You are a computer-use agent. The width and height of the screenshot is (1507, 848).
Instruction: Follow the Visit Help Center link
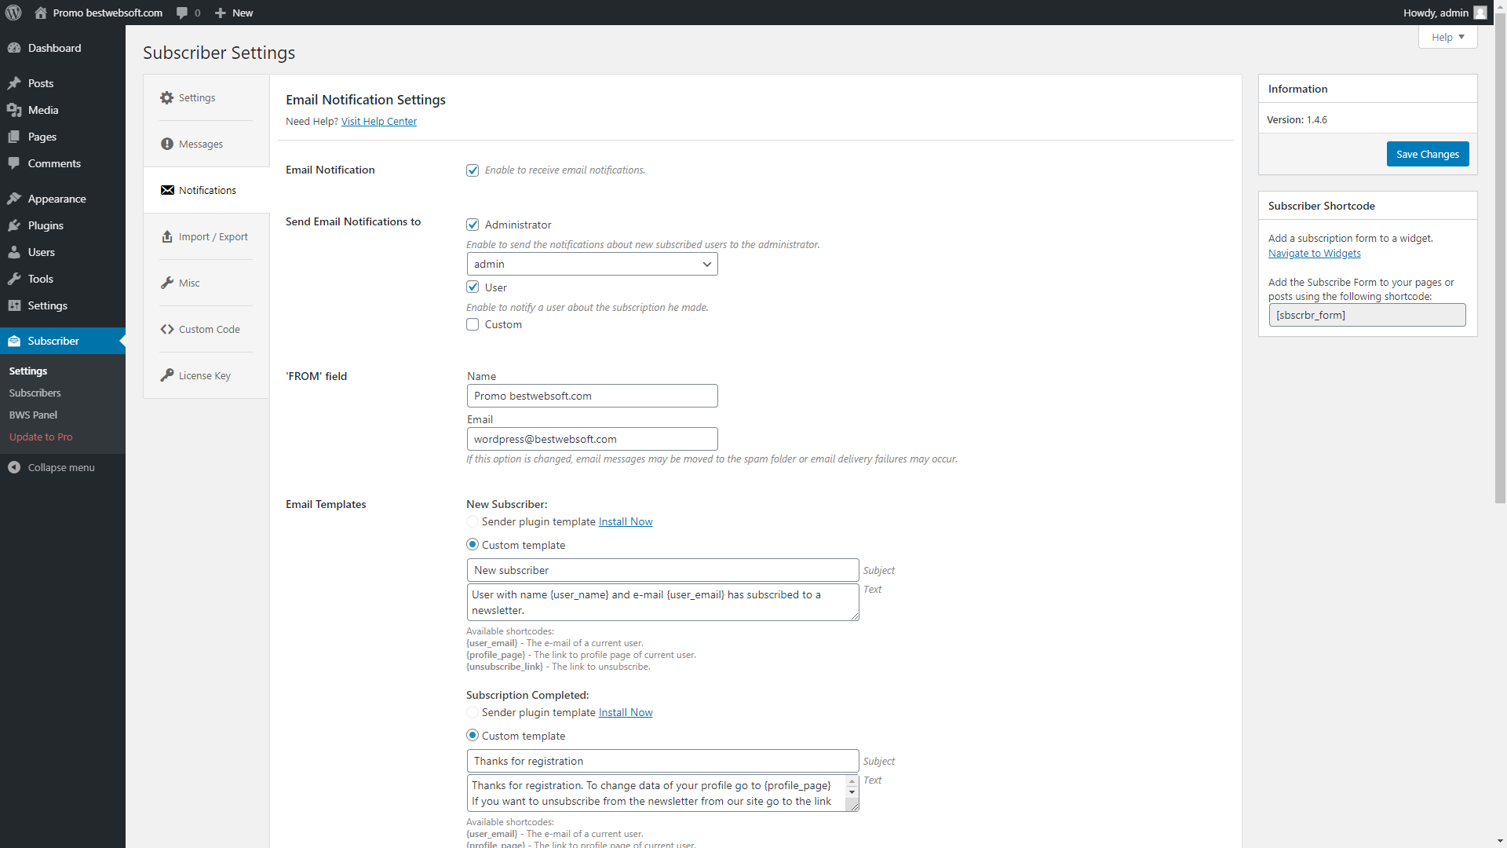[x=379, y=121]
